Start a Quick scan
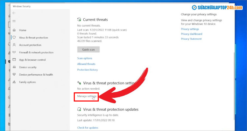Screen dimensions: 247x131 coord(88,49)
